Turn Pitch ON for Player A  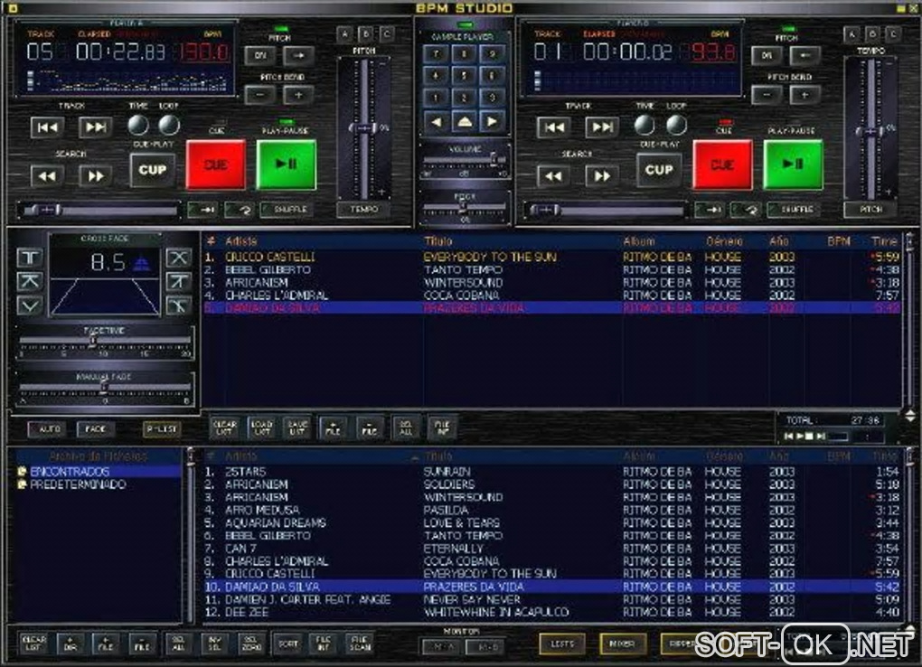(x=260, y=56)
